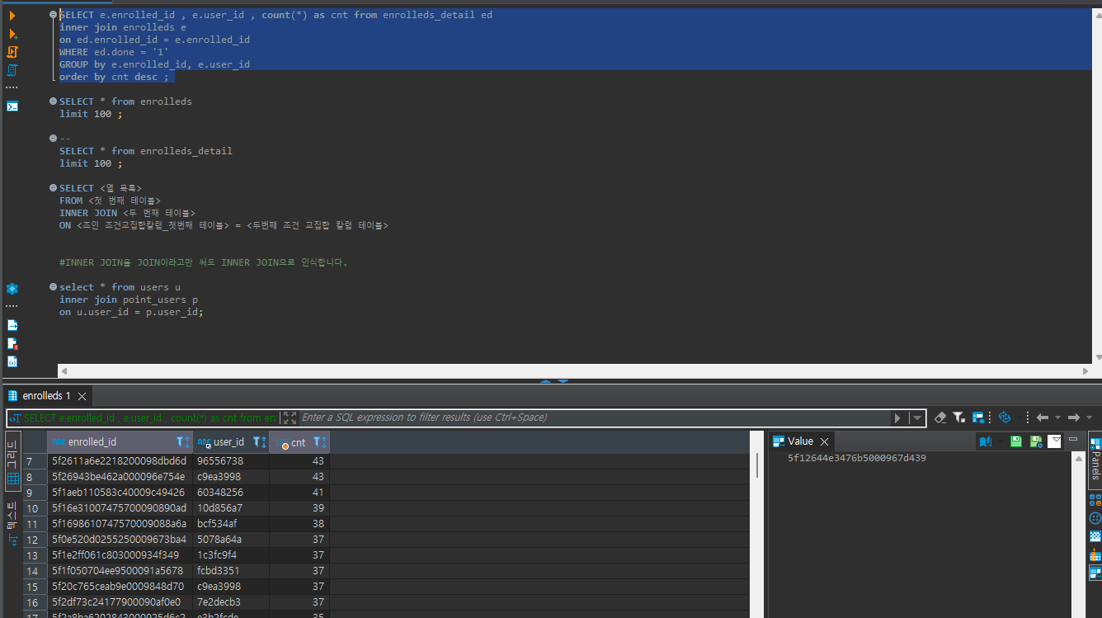Click the eraser icon to clear filter
This screenshot has width=1102, height=618.
940,418
